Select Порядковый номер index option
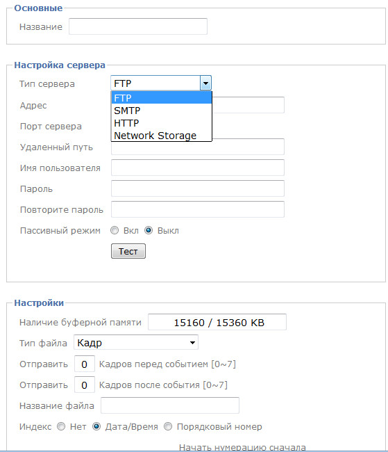The image size is (388, 452). click(x=168, y=426)
